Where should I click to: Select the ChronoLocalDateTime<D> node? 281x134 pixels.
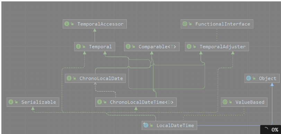pyautogui.click(x=136, y=102)
